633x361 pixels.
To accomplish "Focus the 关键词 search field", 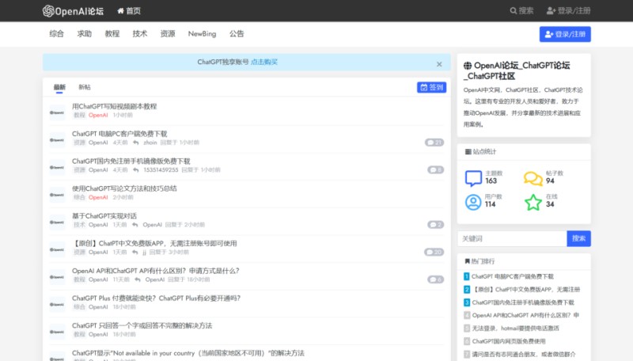I will coord(512,239).
